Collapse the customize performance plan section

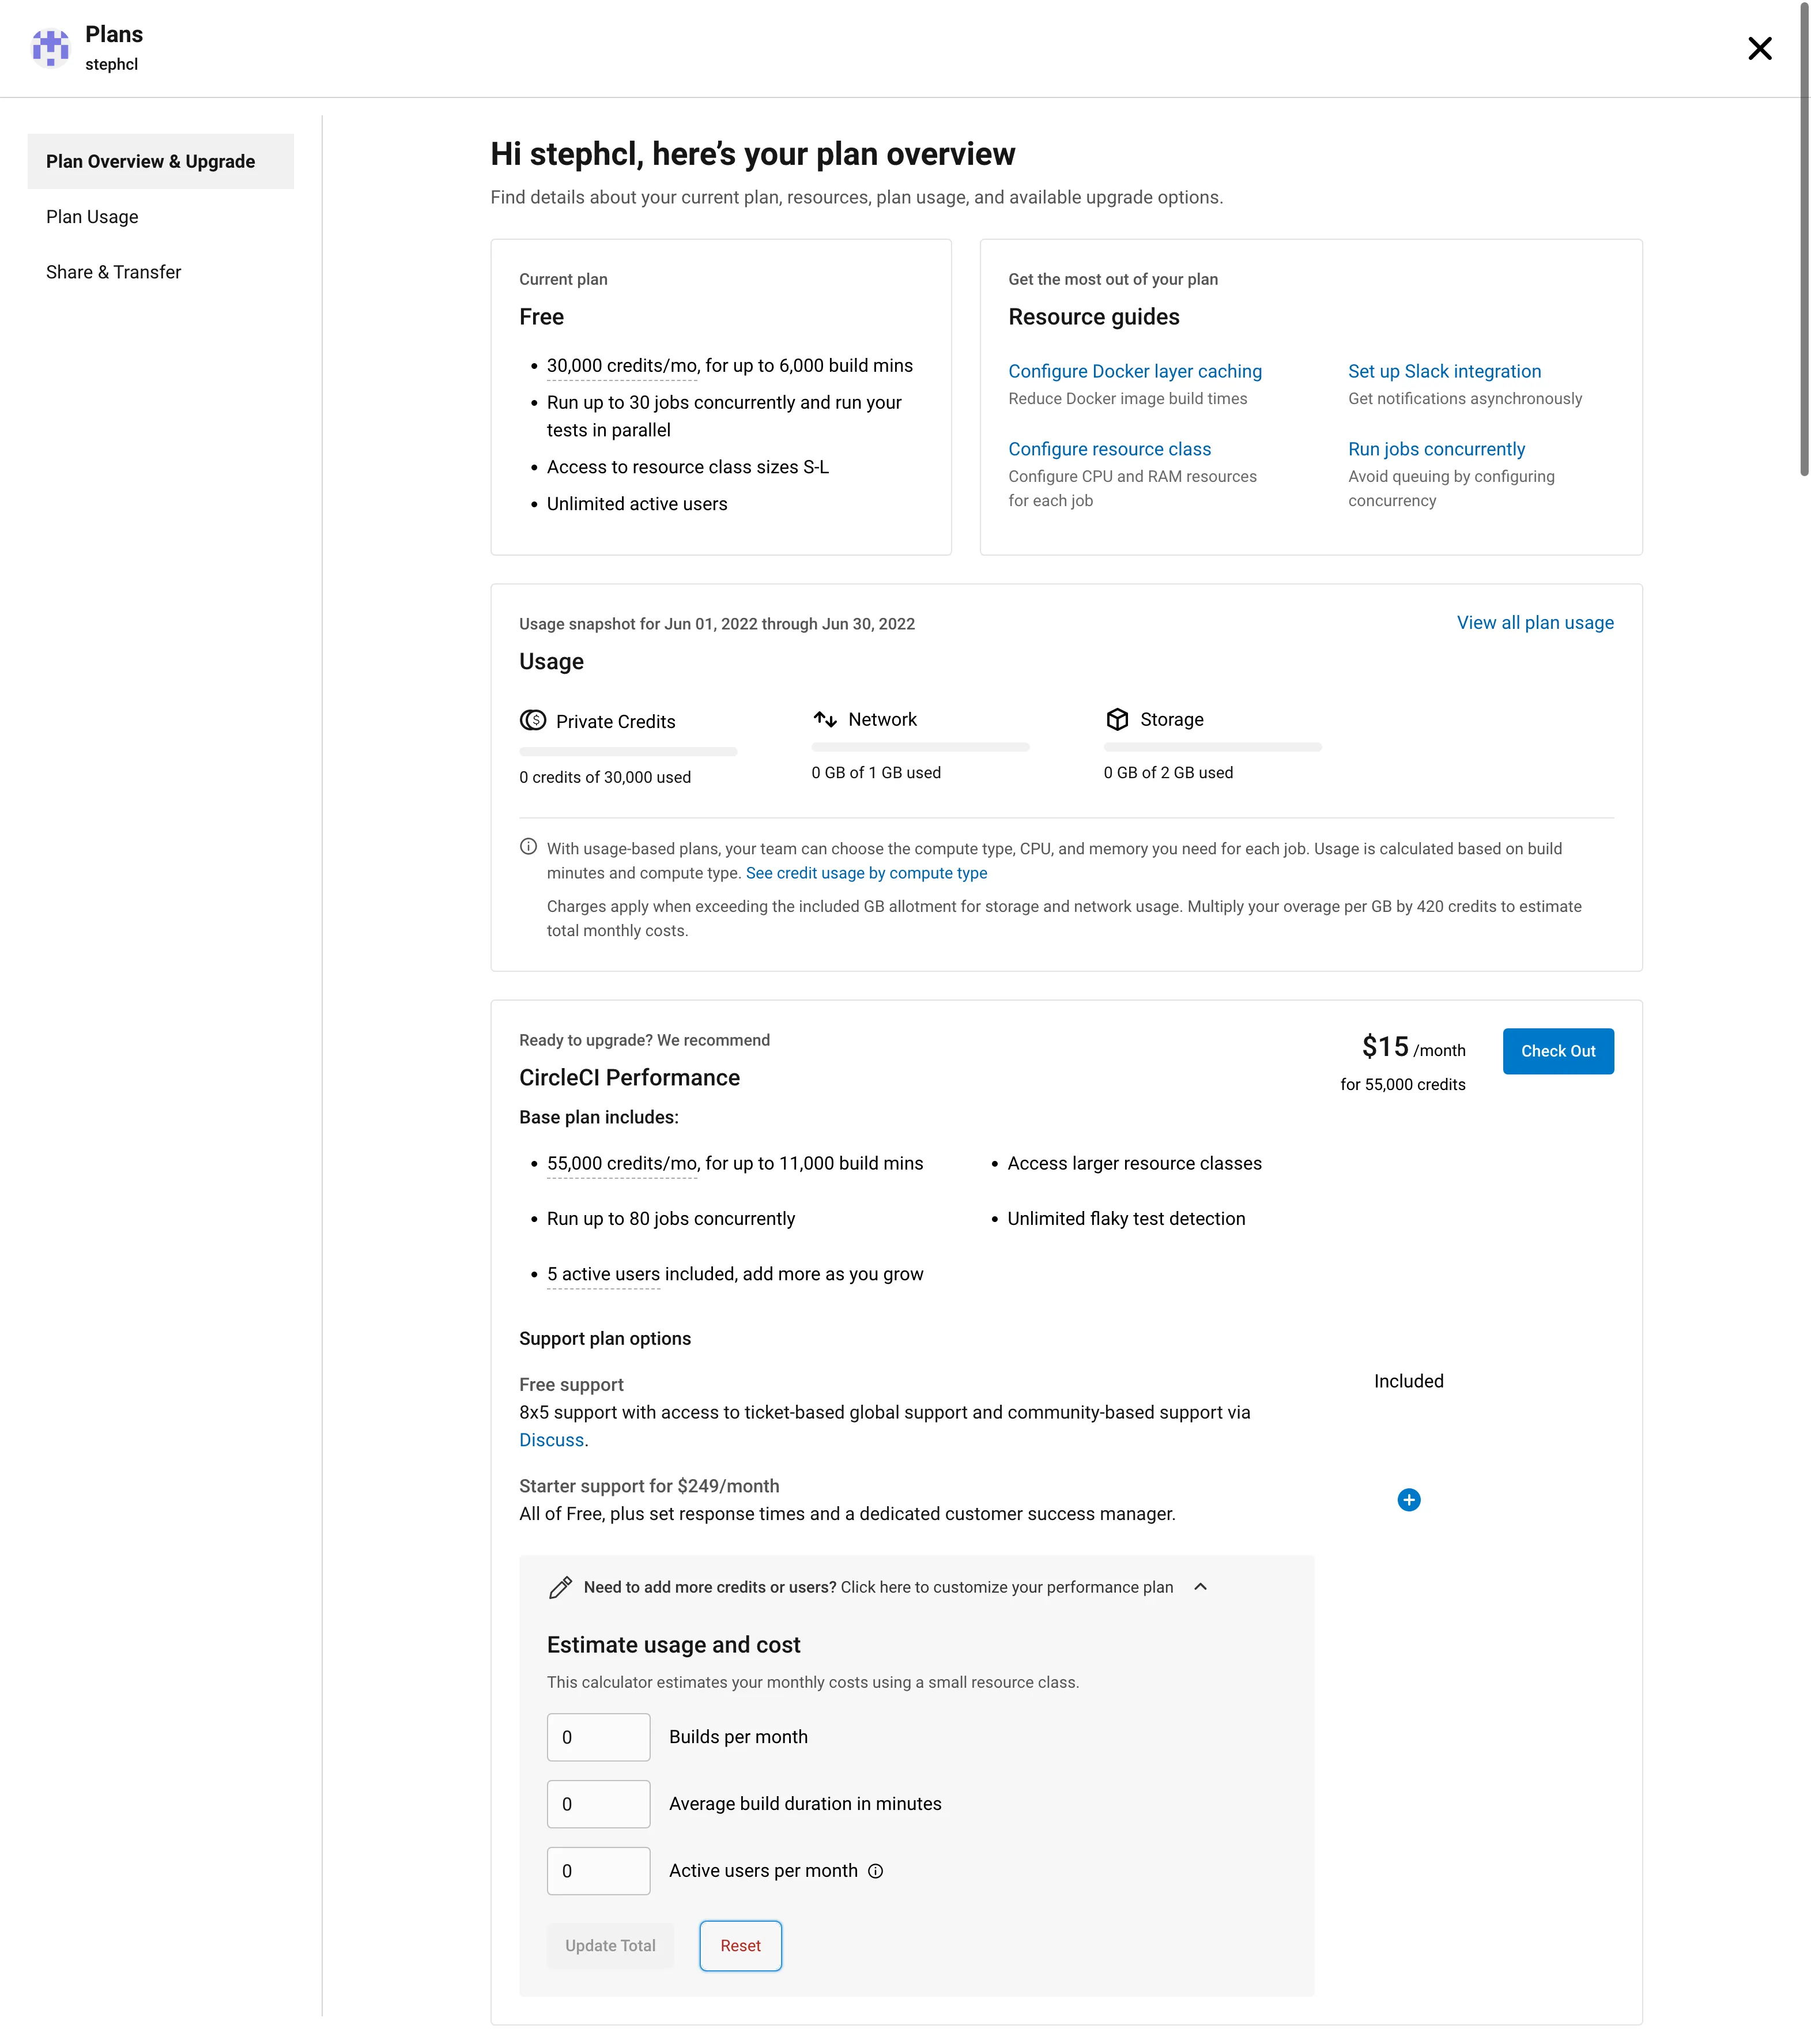1200,1587
